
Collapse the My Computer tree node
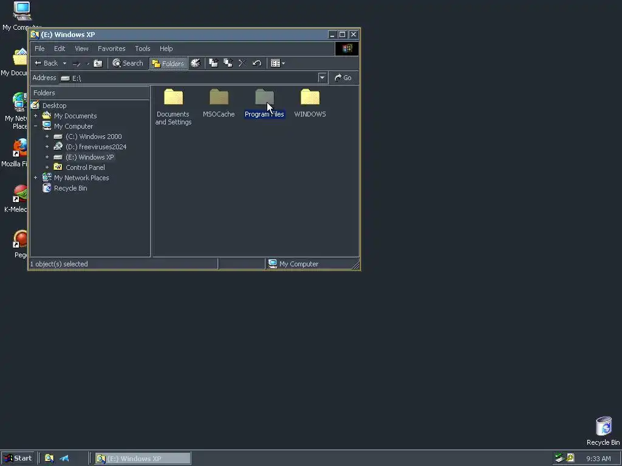click(x=35, y=126)
